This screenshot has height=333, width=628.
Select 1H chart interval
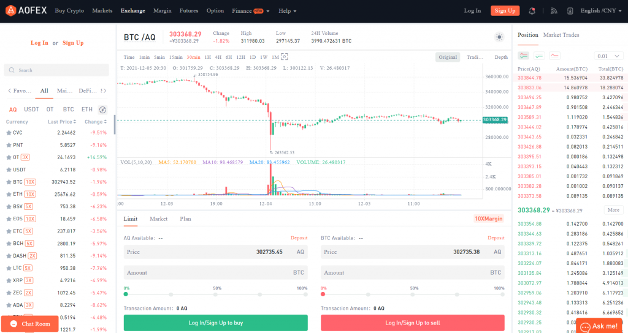click(x=207, y=57)
